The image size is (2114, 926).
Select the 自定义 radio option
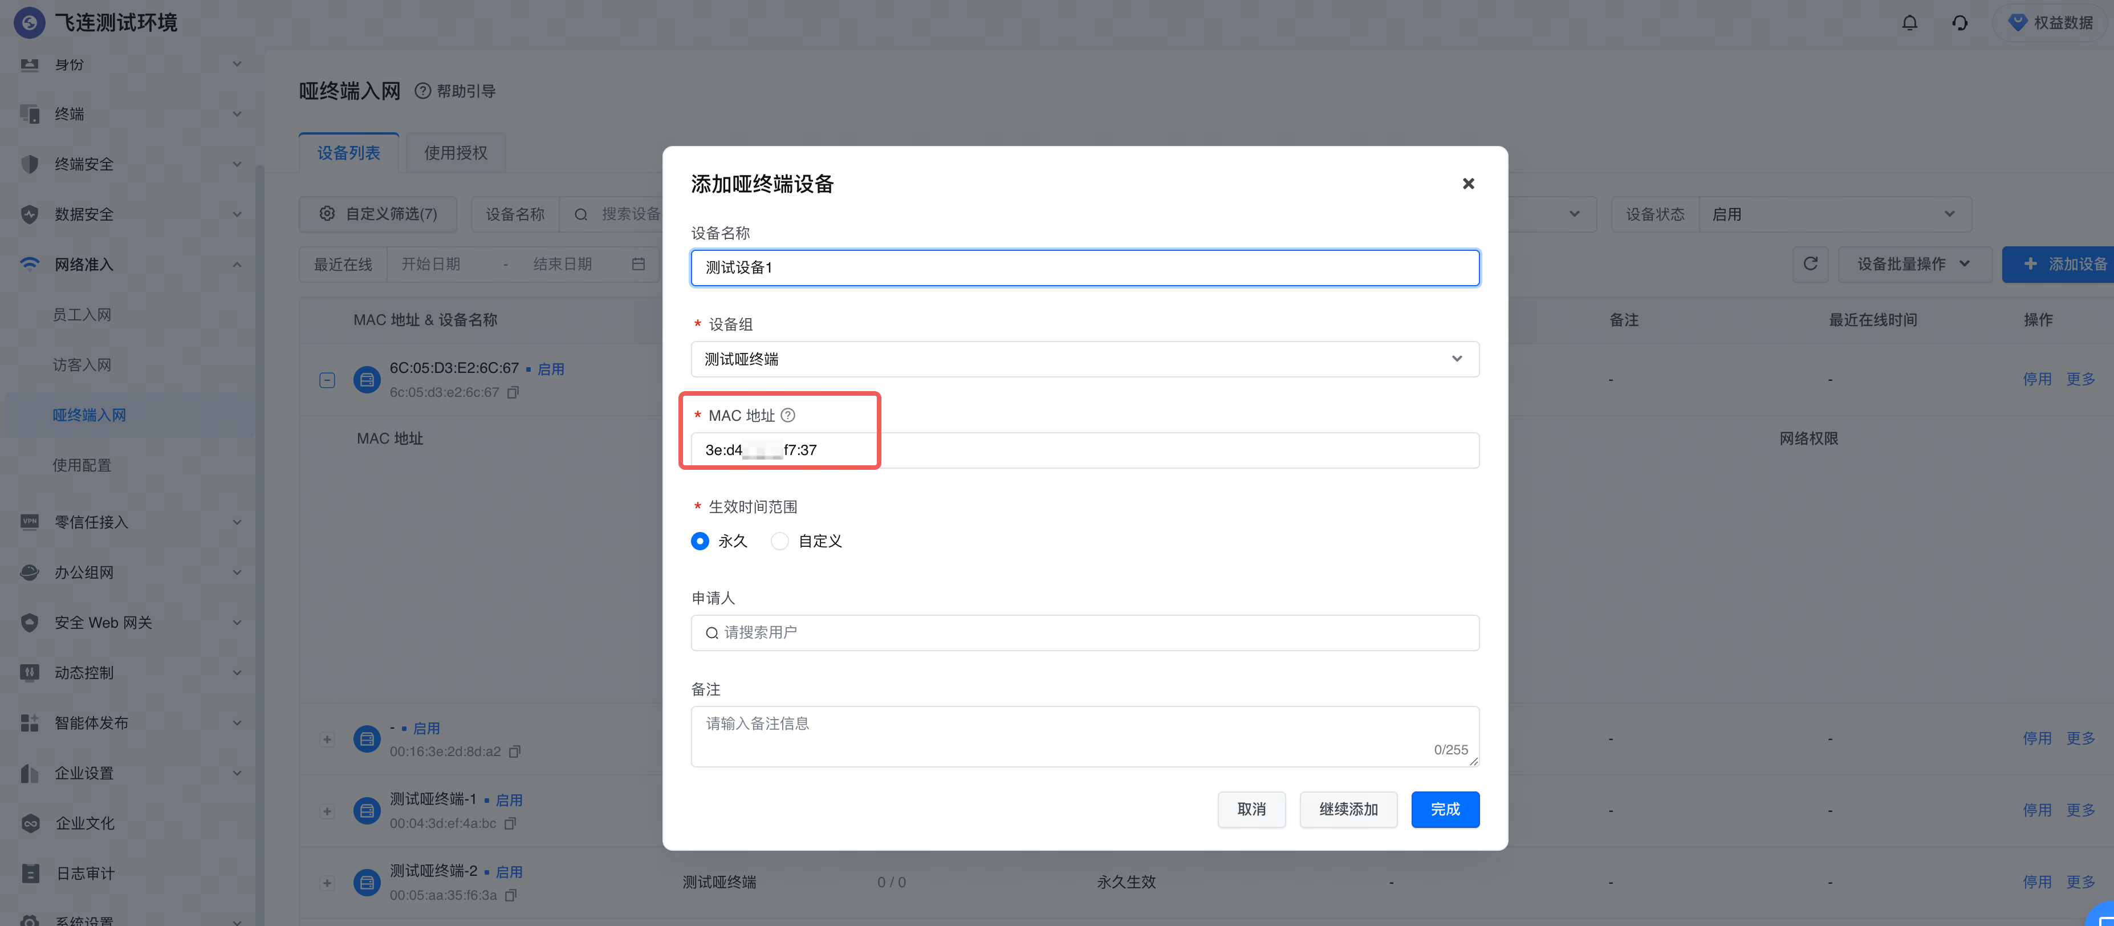(779, 541)
